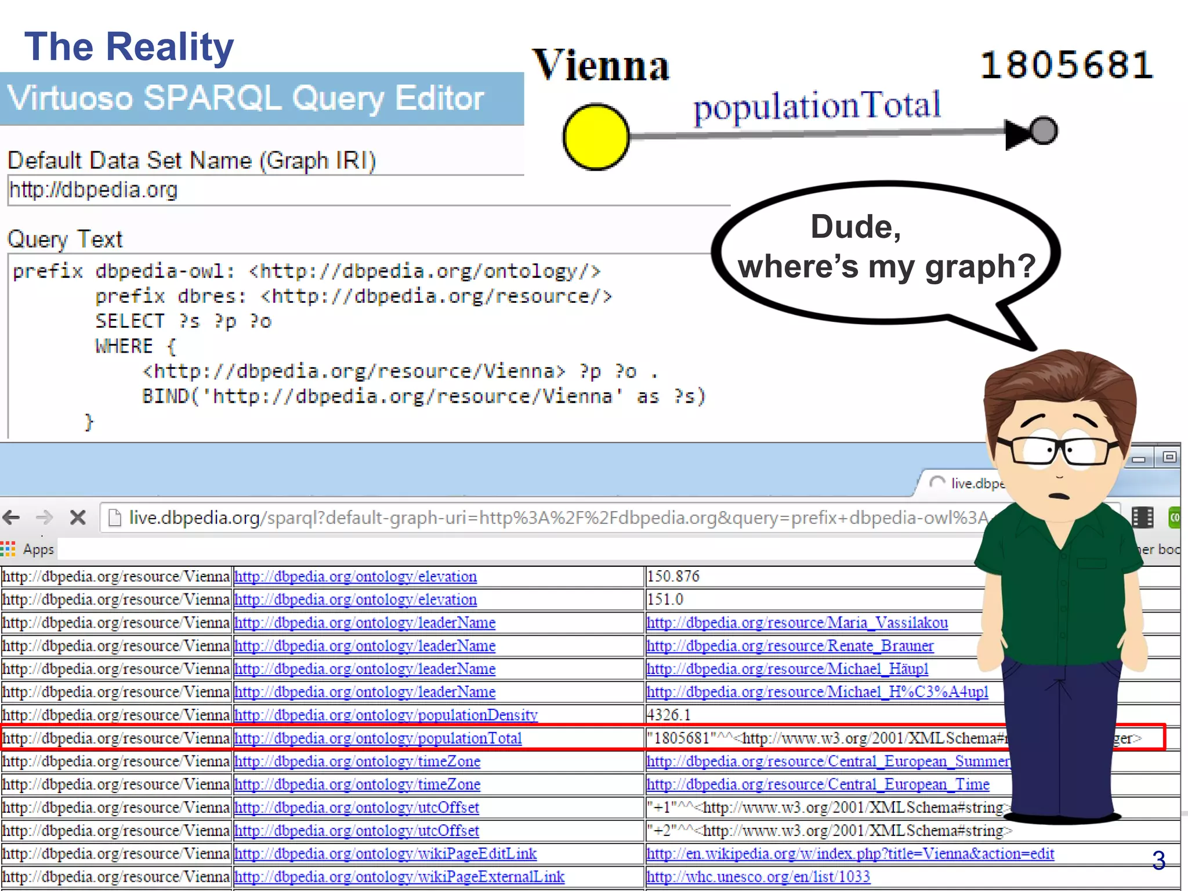This screenshot has height=891, width=1188.
Task: Open the Michael_H%C3%A4upl resource link
Action: 818,693
